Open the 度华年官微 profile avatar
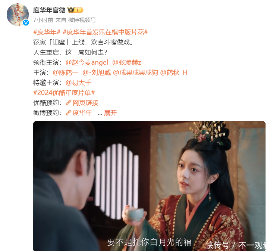Viewport: 273px width, 251px height. coord(18,15)
